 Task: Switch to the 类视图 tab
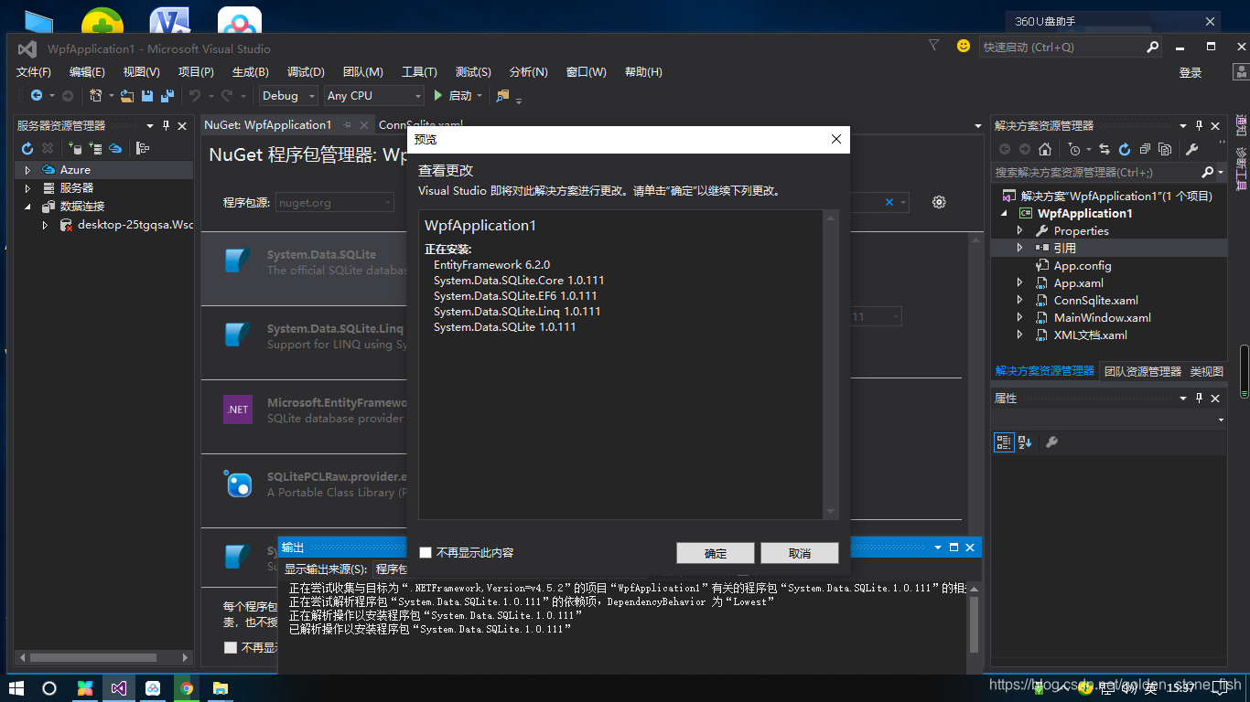(1206, 371)
